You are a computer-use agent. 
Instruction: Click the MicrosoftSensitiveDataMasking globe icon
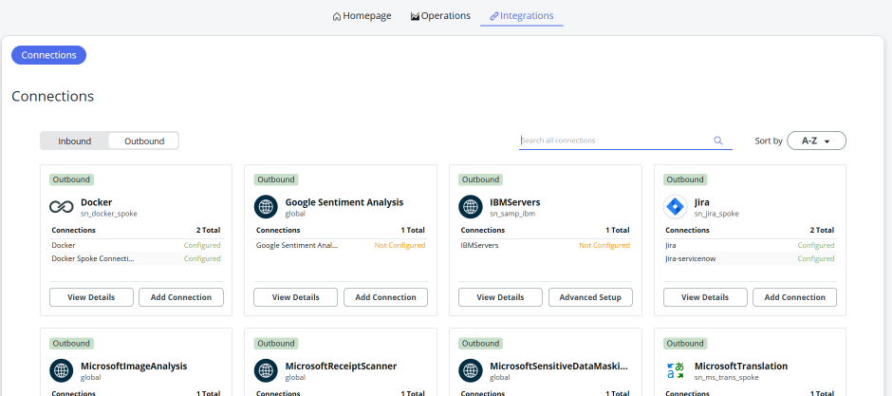[471, 370]
